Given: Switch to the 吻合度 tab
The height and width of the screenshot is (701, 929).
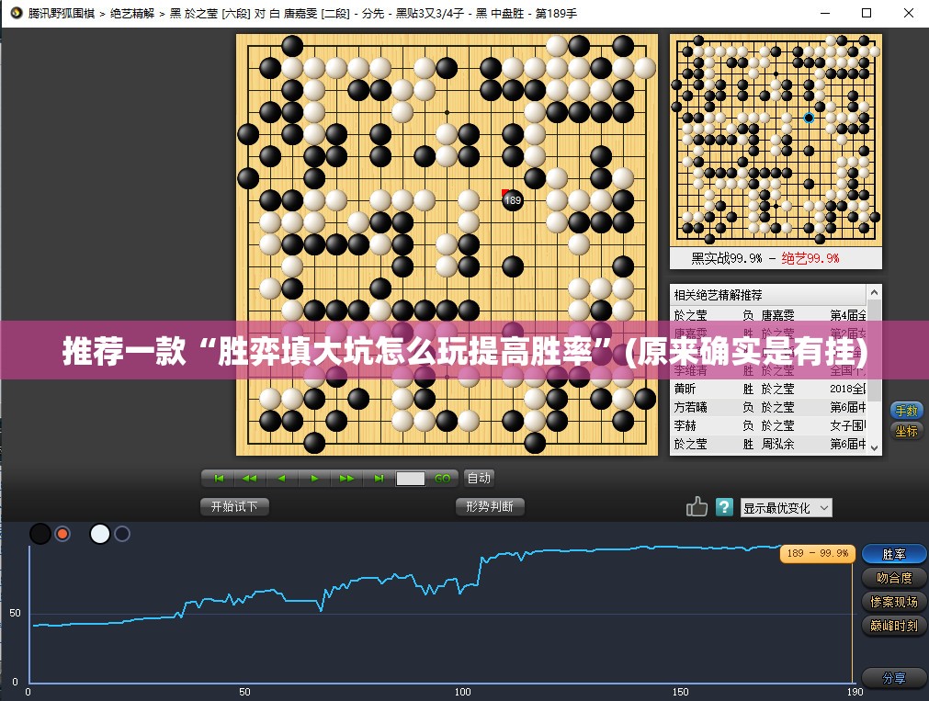Looking at the screenshot, I should [893, 578].
